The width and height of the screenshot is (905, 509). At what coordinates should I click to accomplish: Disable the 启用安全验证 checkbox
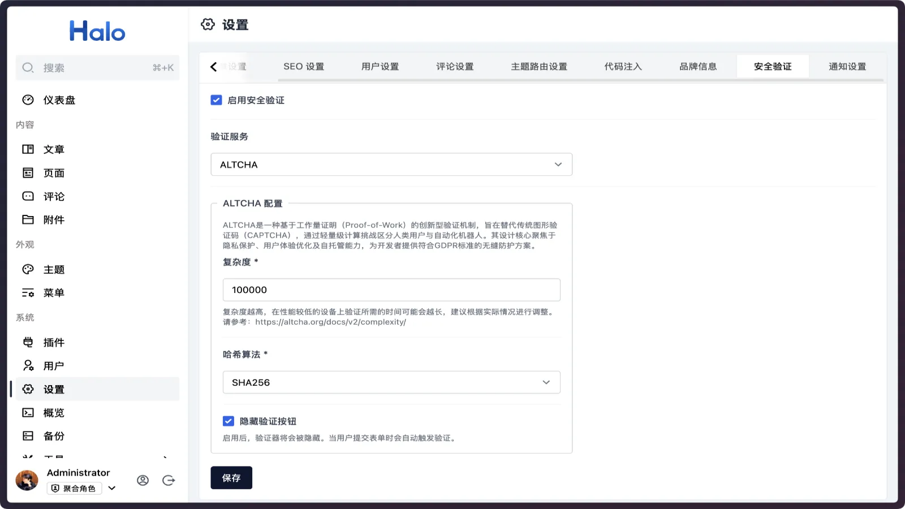tap(216, 100)
